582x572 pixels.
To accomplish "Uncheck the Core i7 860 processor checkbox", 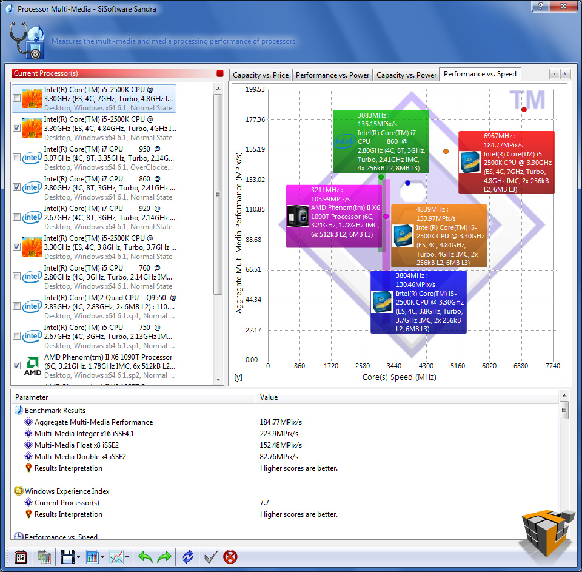I will 17,187.
